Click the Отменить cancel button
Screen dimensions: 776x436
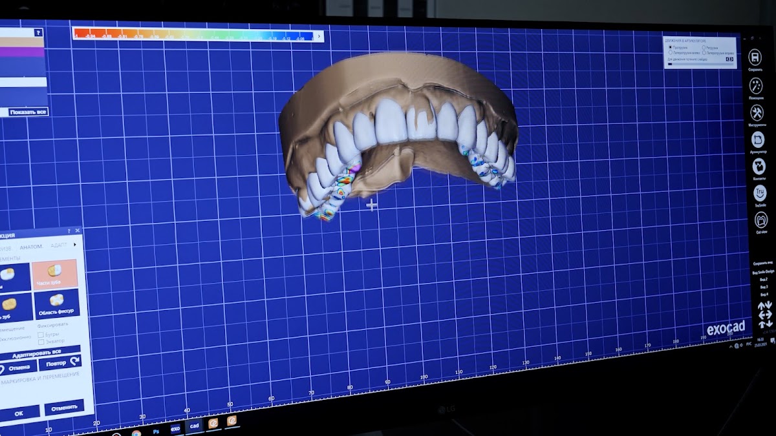(x=64, y=408)
